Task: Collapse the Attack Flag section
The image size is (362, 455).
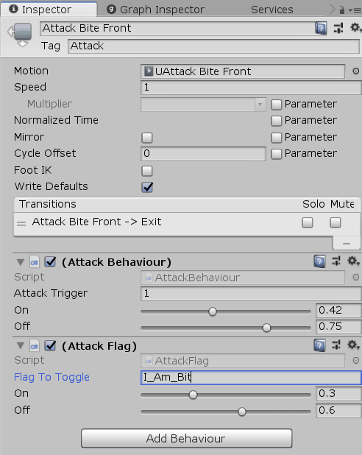Action: [21, 346]
